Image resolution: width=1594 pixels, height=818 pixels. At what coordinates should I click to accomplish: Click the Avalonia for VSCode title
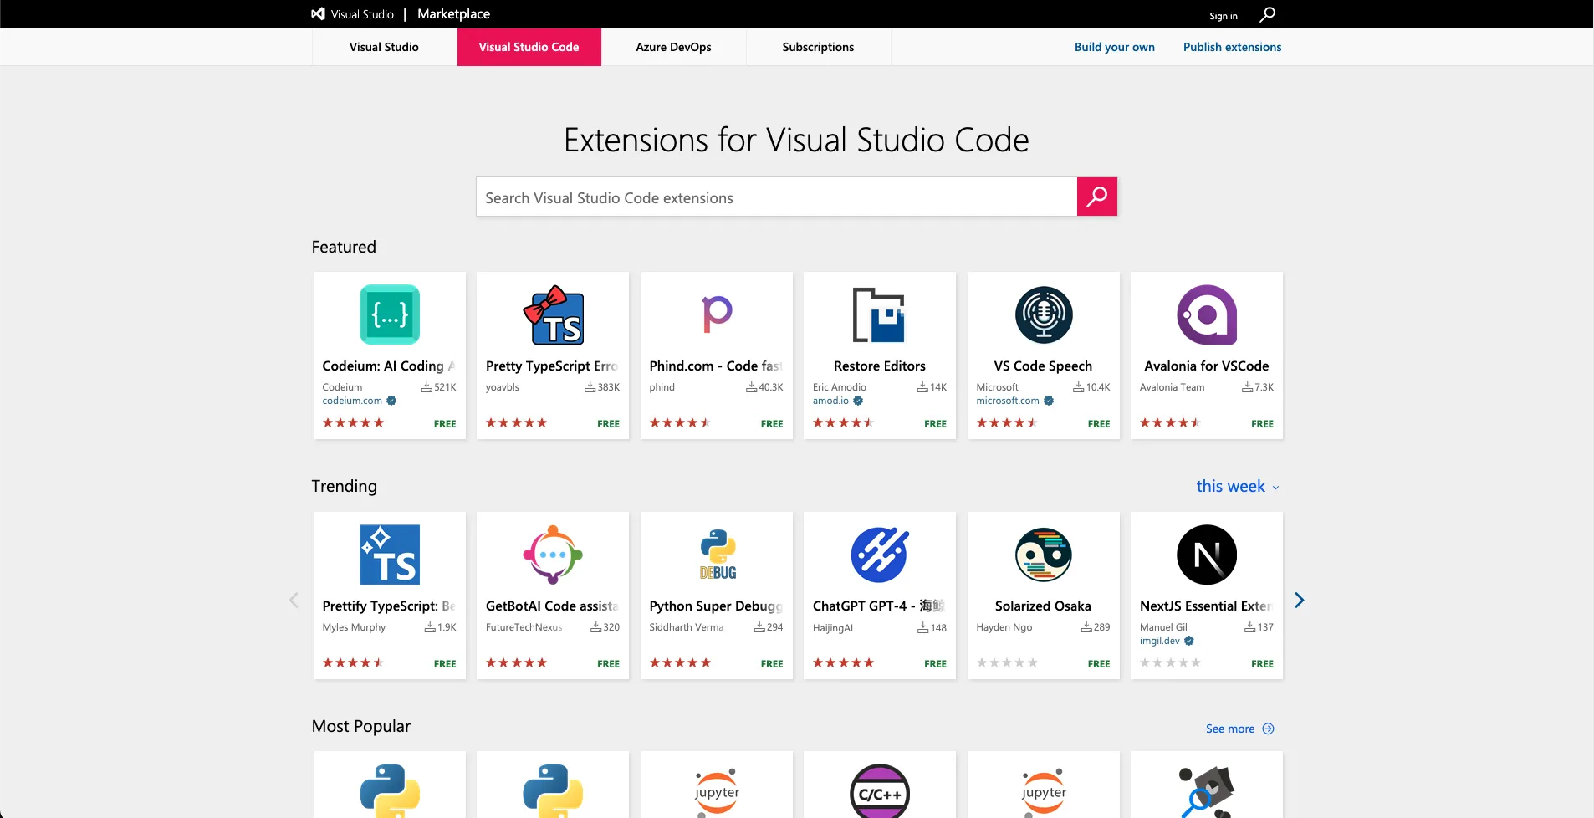pyautogui.click(x=1207, y=366)
